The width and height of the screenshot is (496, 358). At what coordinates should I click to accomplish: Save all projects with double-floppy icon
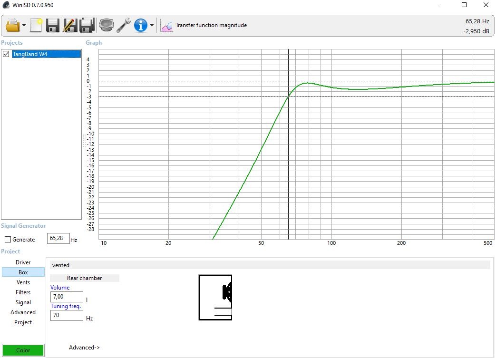click(87, 25)
